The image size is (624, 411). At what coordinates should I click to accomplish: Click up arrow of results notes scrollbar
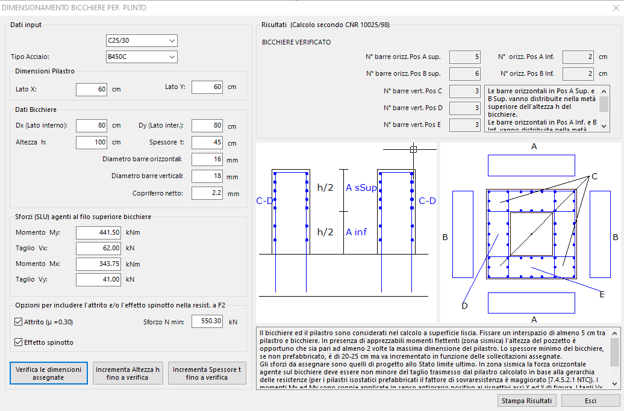(x=604, y=91)
